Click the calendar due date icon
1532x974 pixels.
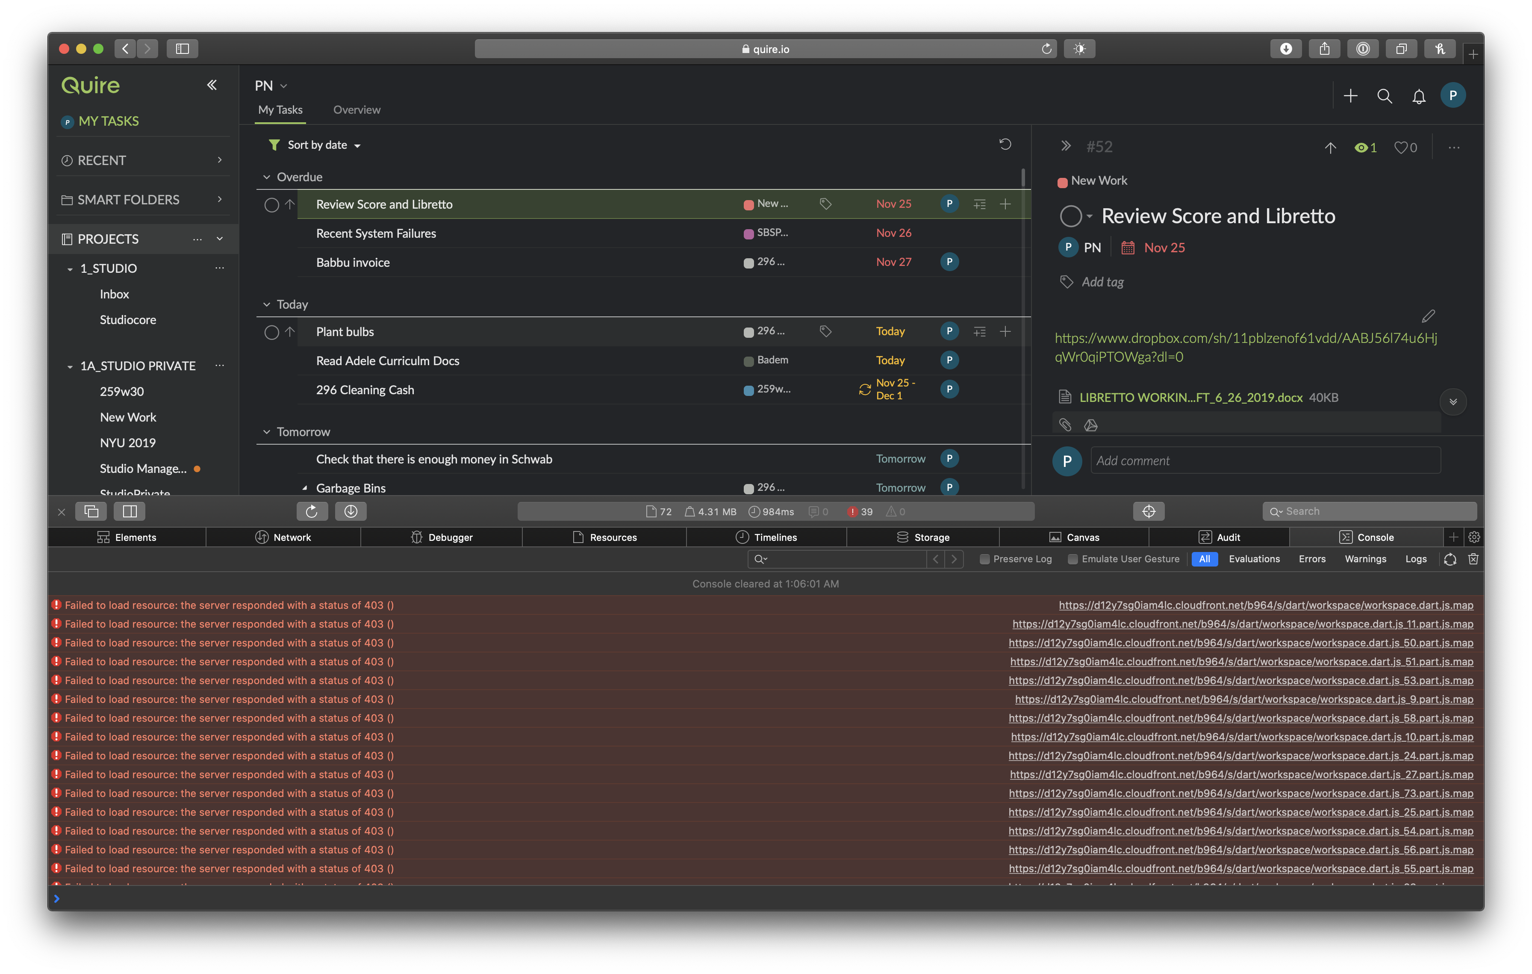coord(1127,248)
